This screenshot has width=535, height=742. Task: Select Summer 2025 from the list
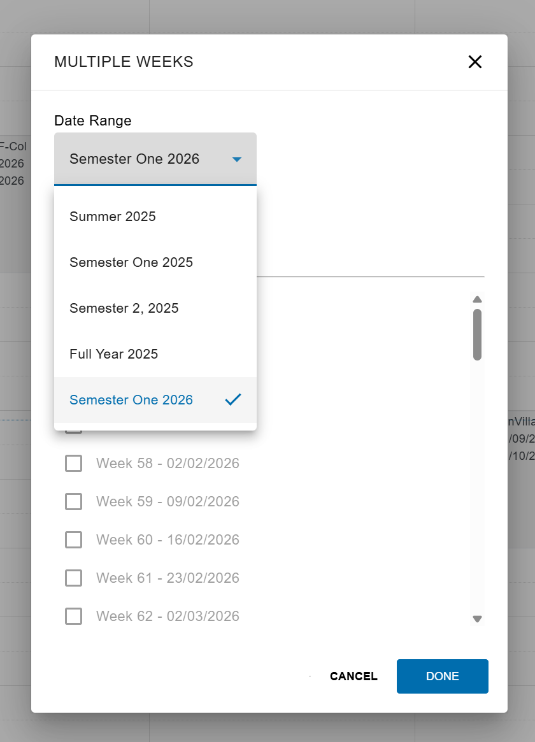pyautogui.click(x=155, y=217)
